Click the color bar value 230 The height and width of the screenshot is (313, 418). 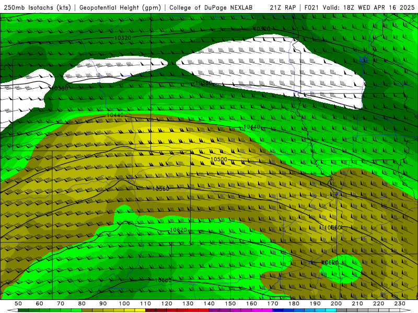point(400,304)
